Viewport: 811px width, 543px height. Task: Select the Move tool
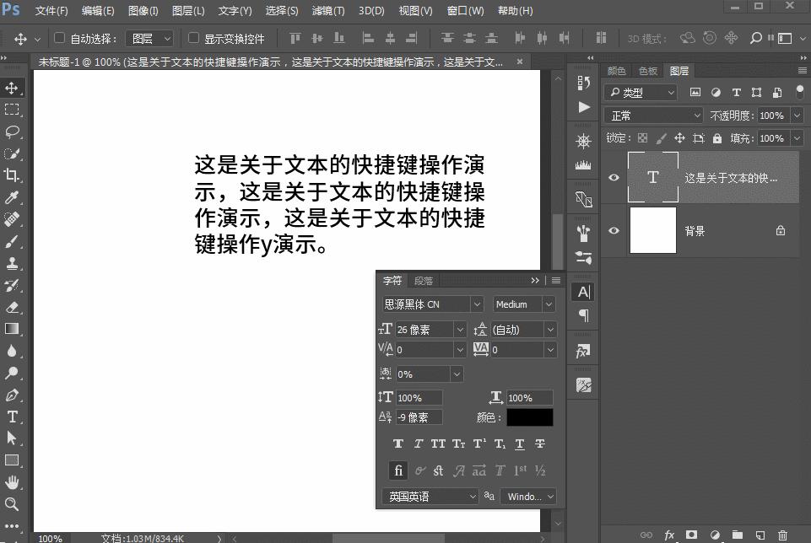tap(12, 87)
